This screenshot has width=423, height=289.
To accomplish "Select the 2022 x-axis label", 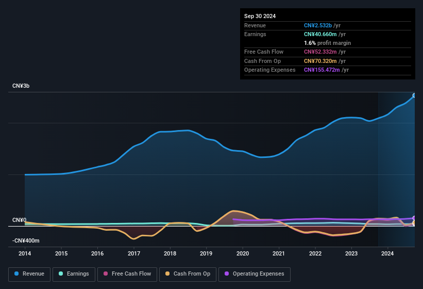I will [x=315, y=253].
